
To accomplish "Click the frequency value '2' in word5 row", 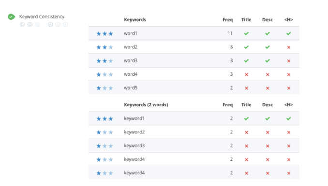I will tap(231, 88).
